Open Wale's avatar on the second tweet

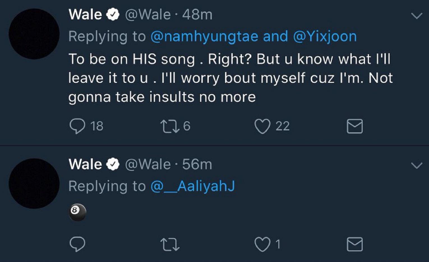(x=34, y=184)
